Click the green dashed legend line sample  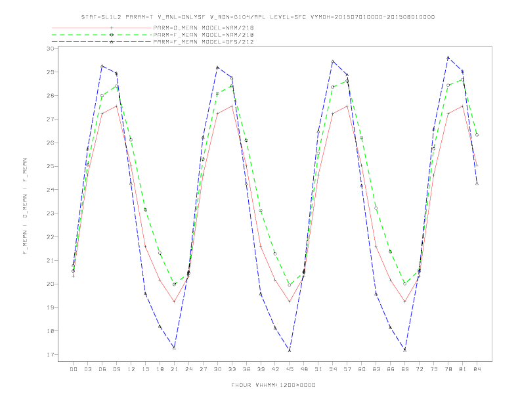tap(102, 35)
